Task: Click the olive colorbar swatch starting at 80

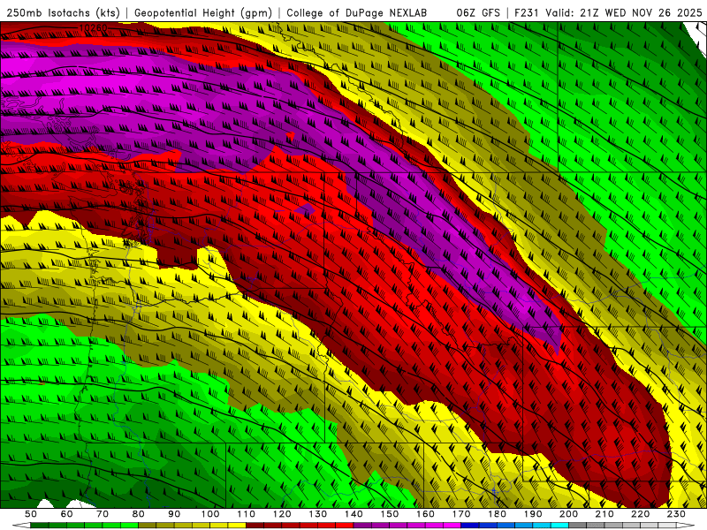Action: point(147,525)
